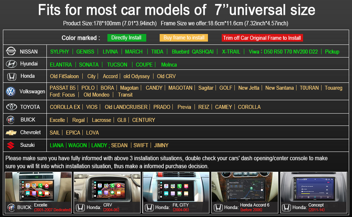This screenshot has width=352, height=217.
Task: Select the EPICA model in Chevrolet row
Action: pyautogui.click(x=73, y=133)
